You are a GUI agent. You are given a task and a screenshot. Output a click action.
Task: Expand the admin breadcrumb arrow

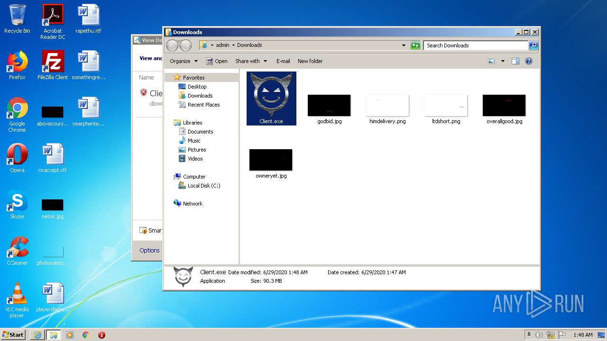233,45
